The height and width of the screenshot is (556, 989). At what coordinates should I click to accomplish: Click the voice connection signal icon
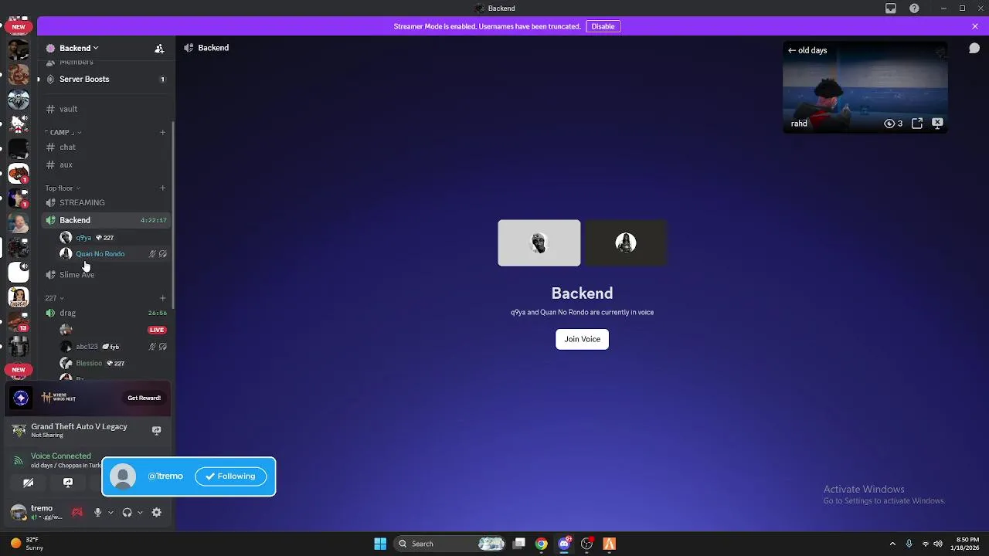point(18,460)
